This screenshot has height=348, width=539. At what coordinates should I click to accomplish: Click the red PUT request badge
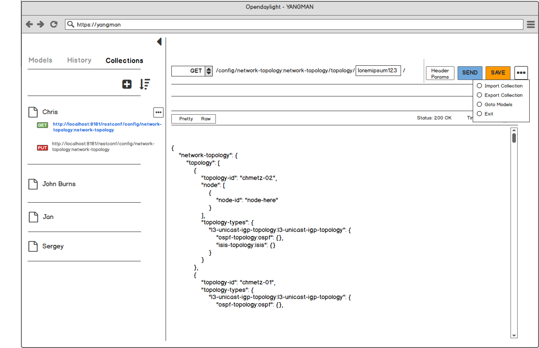[x=42, y=148]
